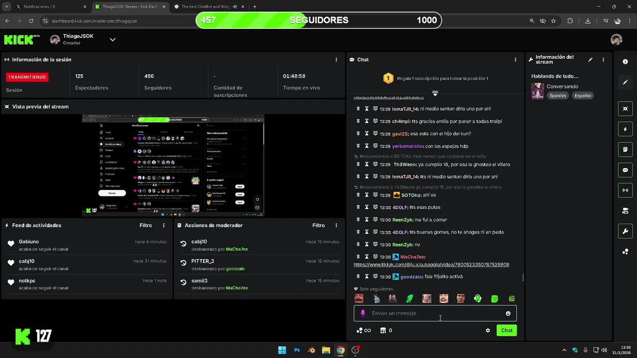Undo the moderator action on samii3
This screenshot has width=637, height=358.
pyautogui.click(x=183, y=283)
